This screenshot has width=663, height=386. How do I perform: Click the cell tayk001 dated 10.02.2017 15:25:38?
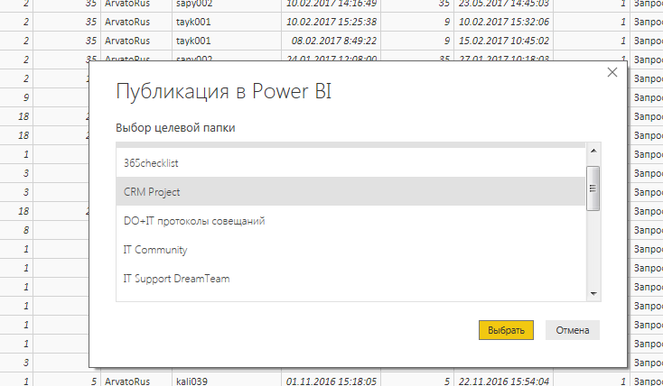click(x=227, y=22)
